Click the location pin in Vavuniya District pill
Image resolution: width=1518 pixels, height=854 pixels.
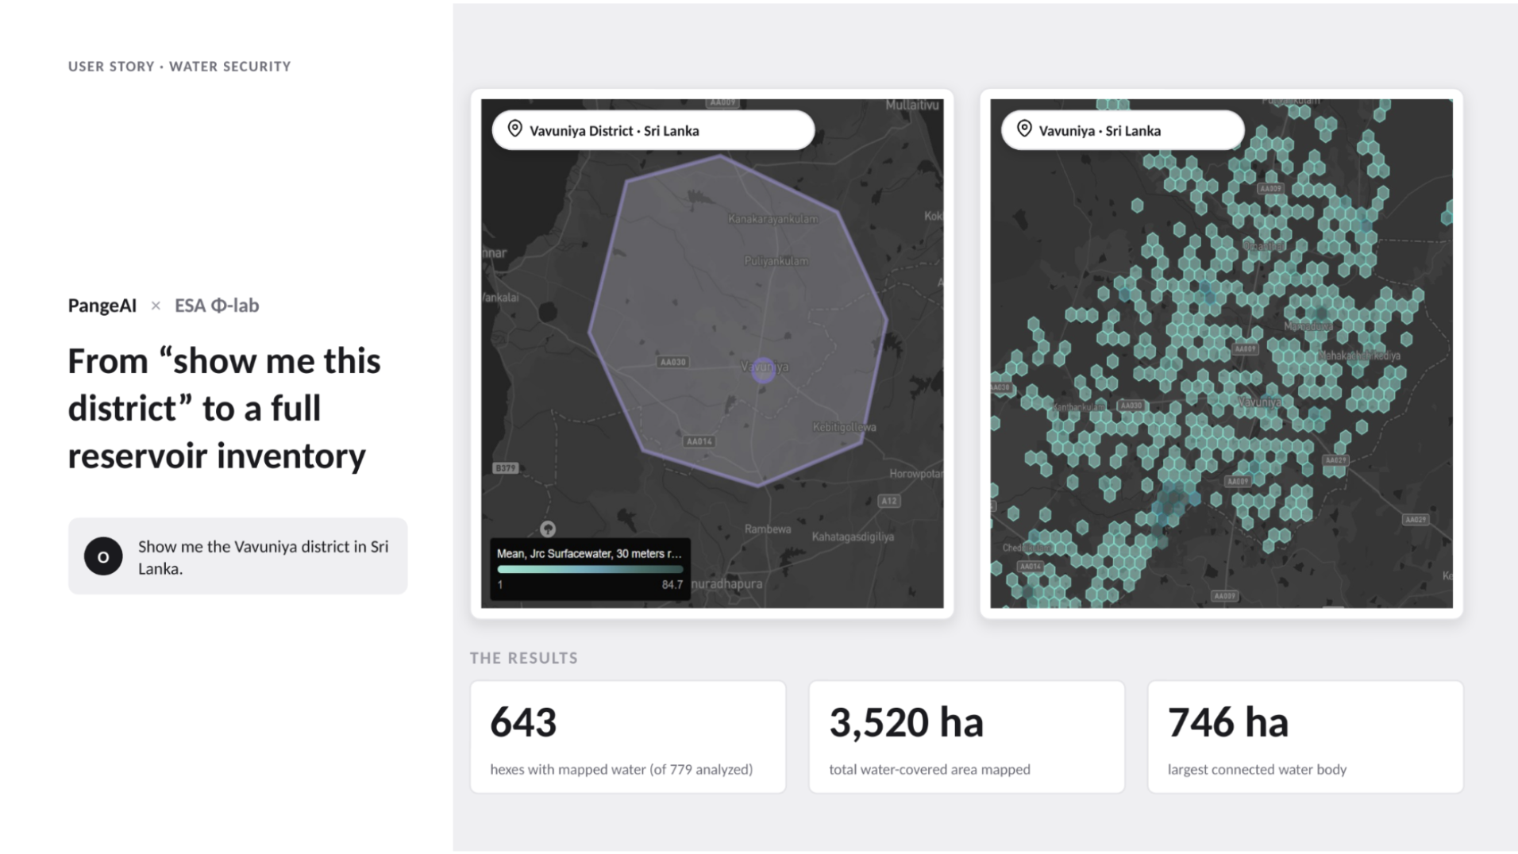coord(514,129)
